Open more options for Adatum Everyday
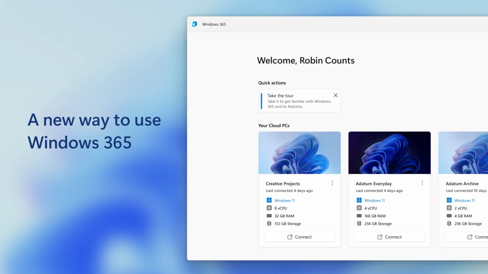This screenshot has width=488, height=274. click(x=422, y=183)
